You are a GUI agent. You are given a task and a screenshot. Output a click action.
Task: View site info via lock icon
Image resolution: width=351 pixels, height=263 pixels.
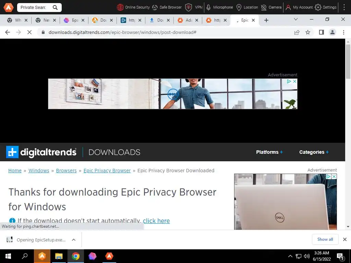pyautogui.click(x=43, y=32)
